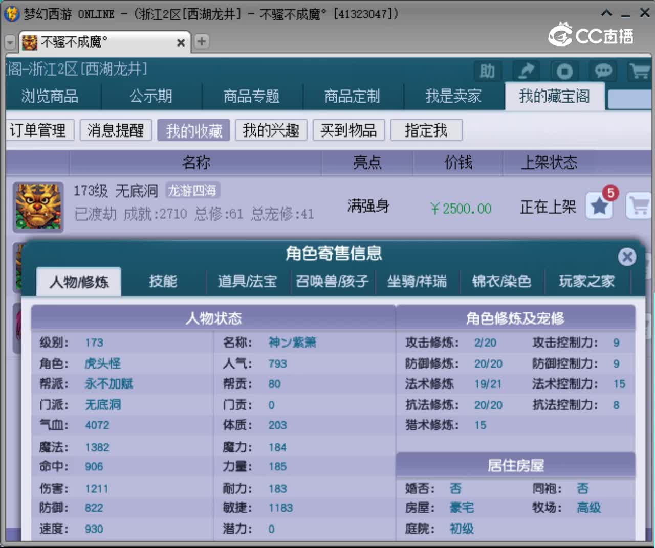Add the 无底洞 listing to cart
The image size is (655, 548).
(639, 205)
